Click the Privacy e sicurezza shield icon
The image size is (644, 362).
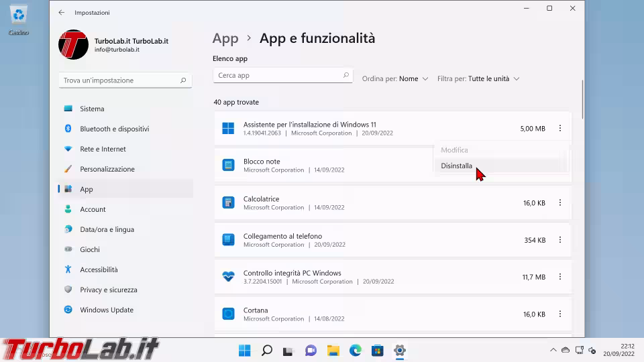68,290
